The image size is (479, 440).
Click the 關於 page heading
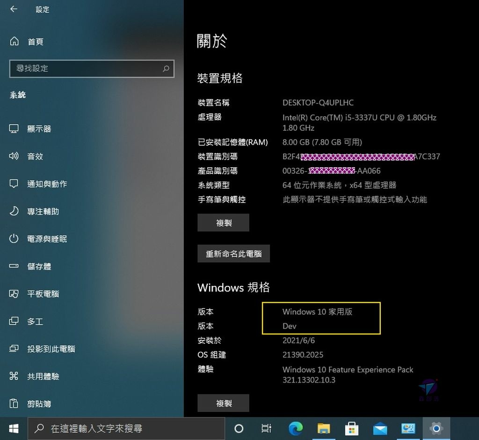tap(212, 41)
